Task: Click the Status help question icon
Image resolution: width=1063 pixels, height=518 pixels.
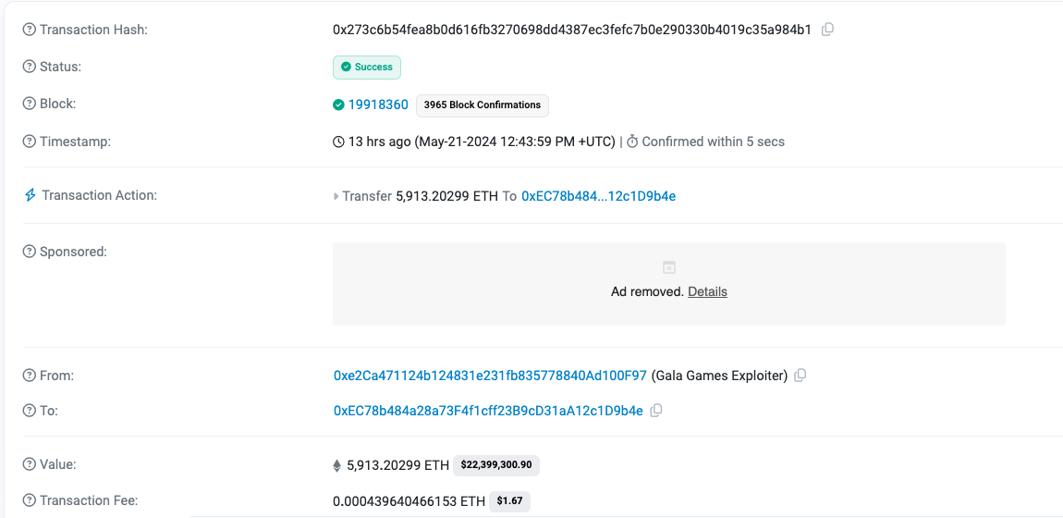Action: [x=30, y=67]
